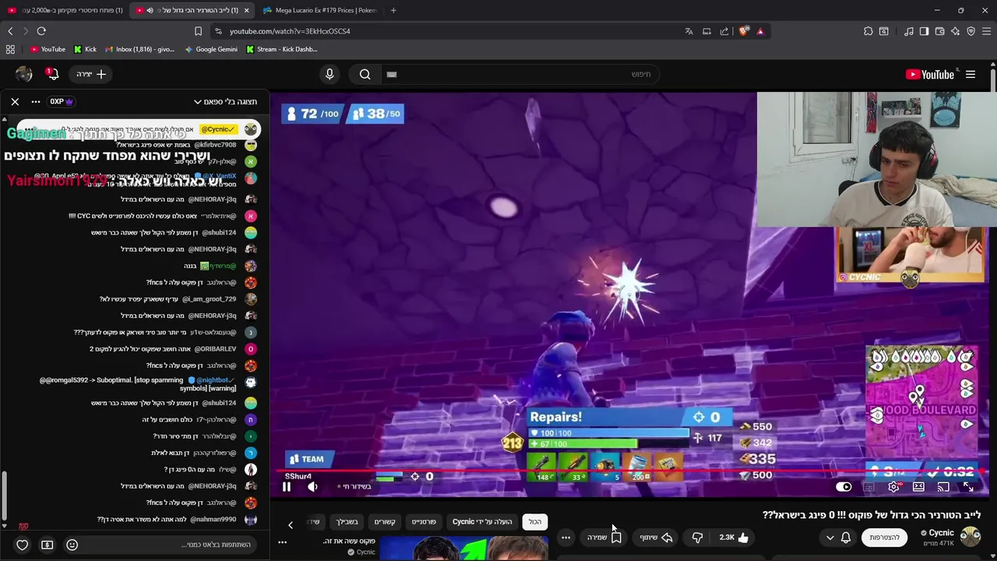The width and height of the screenshot is (997, 561).
Task: Open browser extensions puzzle icon
Action: (x=868, y=31)
